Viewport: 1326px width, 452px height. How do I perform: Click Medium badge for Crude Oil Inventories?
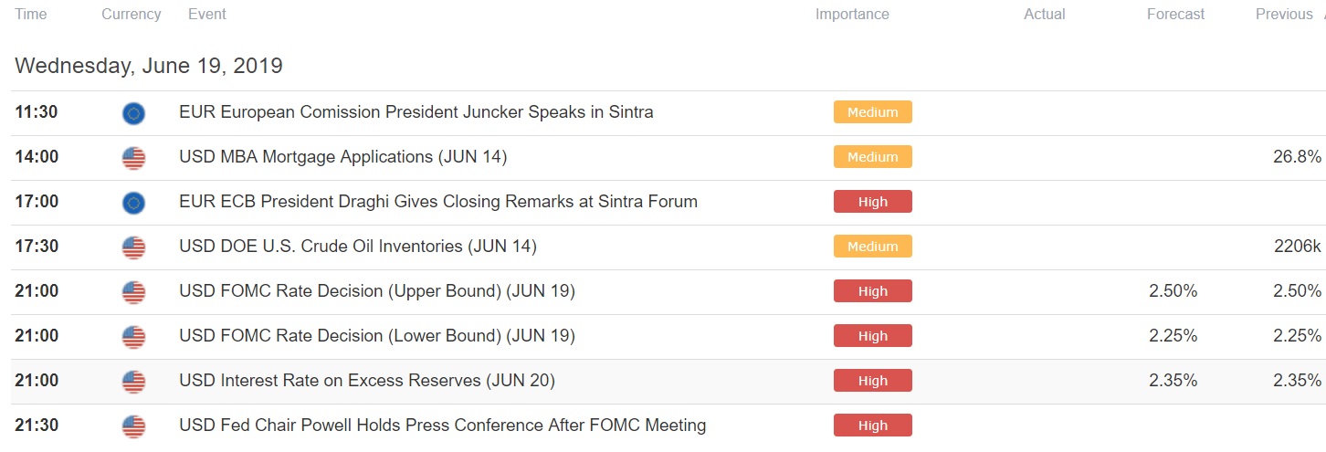(872, 247)
